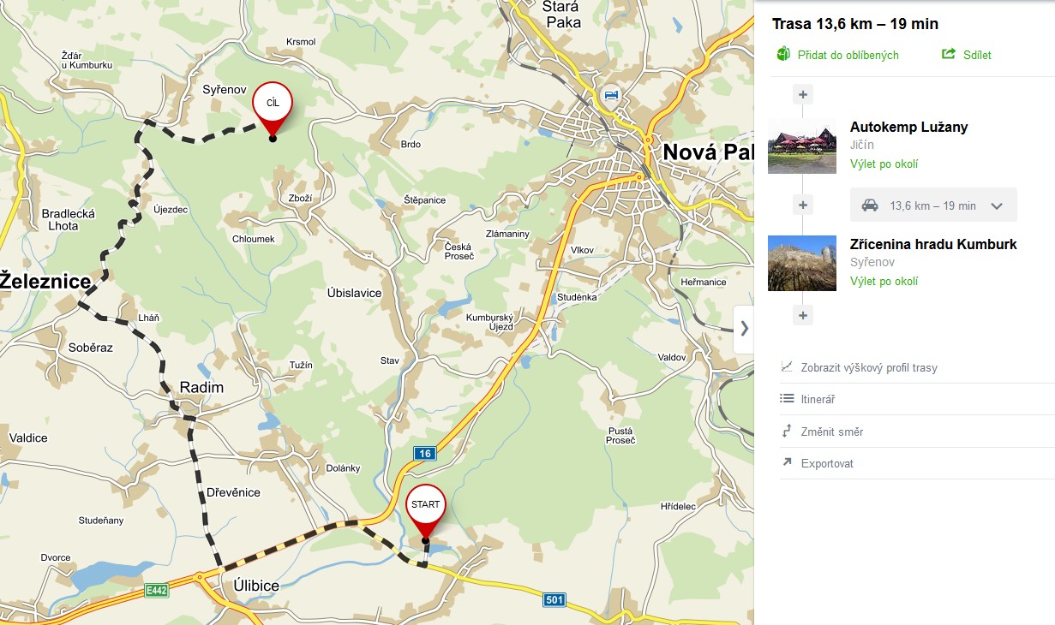The height and width of the screenshot is (625, 1055).
Task: Click the Sdílet link
Action: pyautogui.click(x=977, y=55)
